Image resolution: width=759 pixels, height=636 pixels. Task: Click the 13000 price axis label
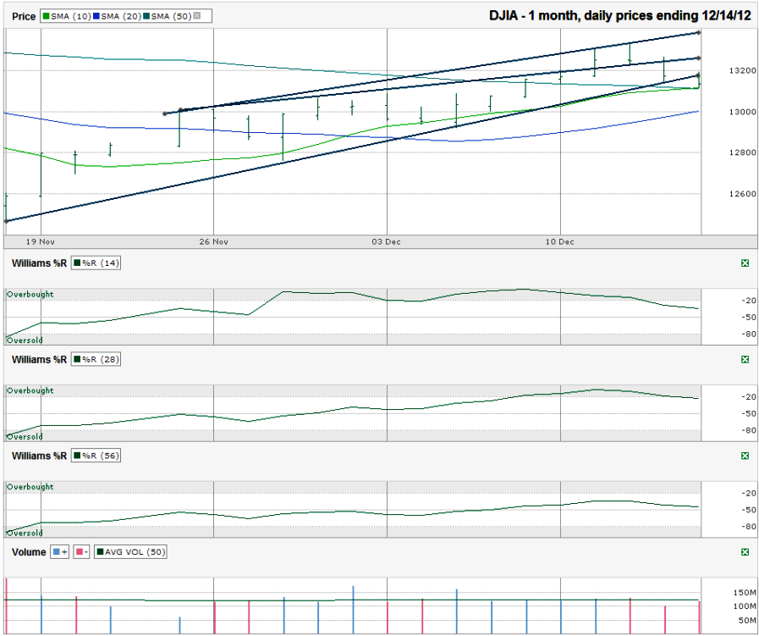[743, 112]
